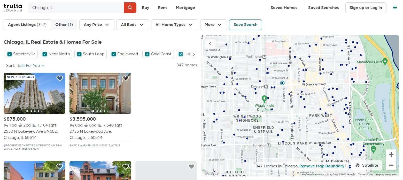
Task: Open the Buy menu
Action: tap(145, 8)
